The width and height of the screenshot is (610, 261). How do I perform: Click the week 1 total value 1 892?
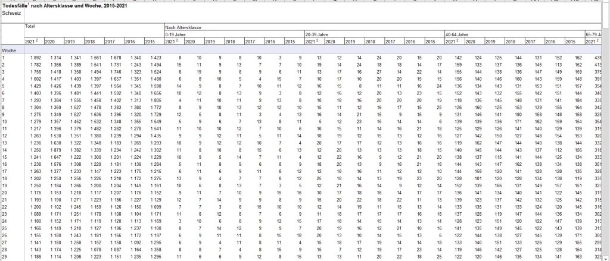pos(34,58)
